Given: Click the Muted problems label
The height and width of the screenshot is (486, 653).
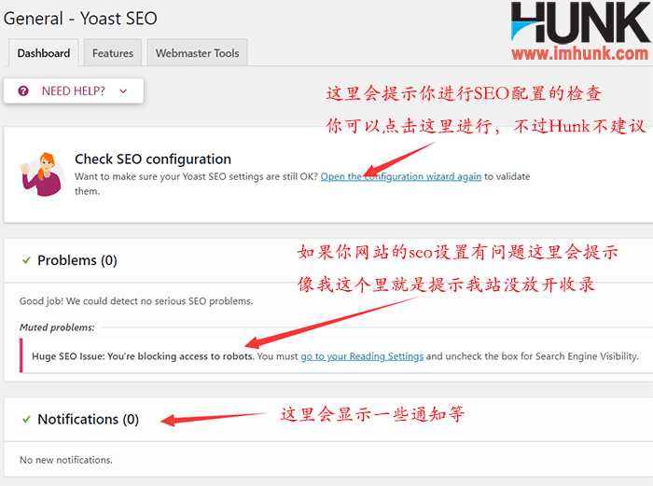Looking at the screenshot, I should pos(57,327).
